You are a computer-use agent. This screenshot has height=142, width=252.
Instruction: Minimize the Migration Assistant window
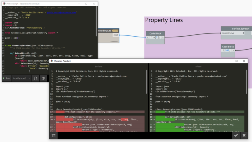pyautogui.click(x=229, y=61)
